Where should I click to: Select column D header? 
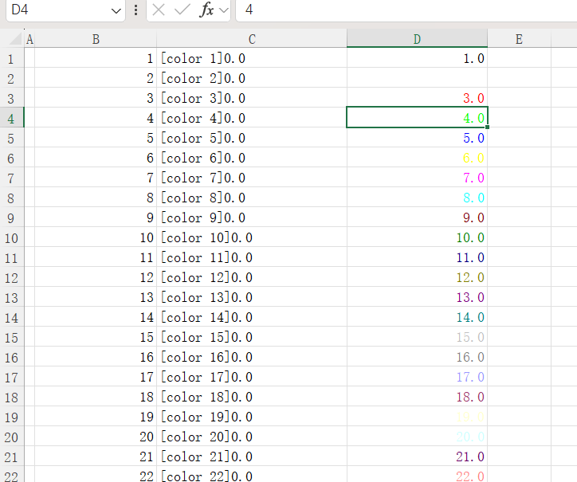(417, 39)
